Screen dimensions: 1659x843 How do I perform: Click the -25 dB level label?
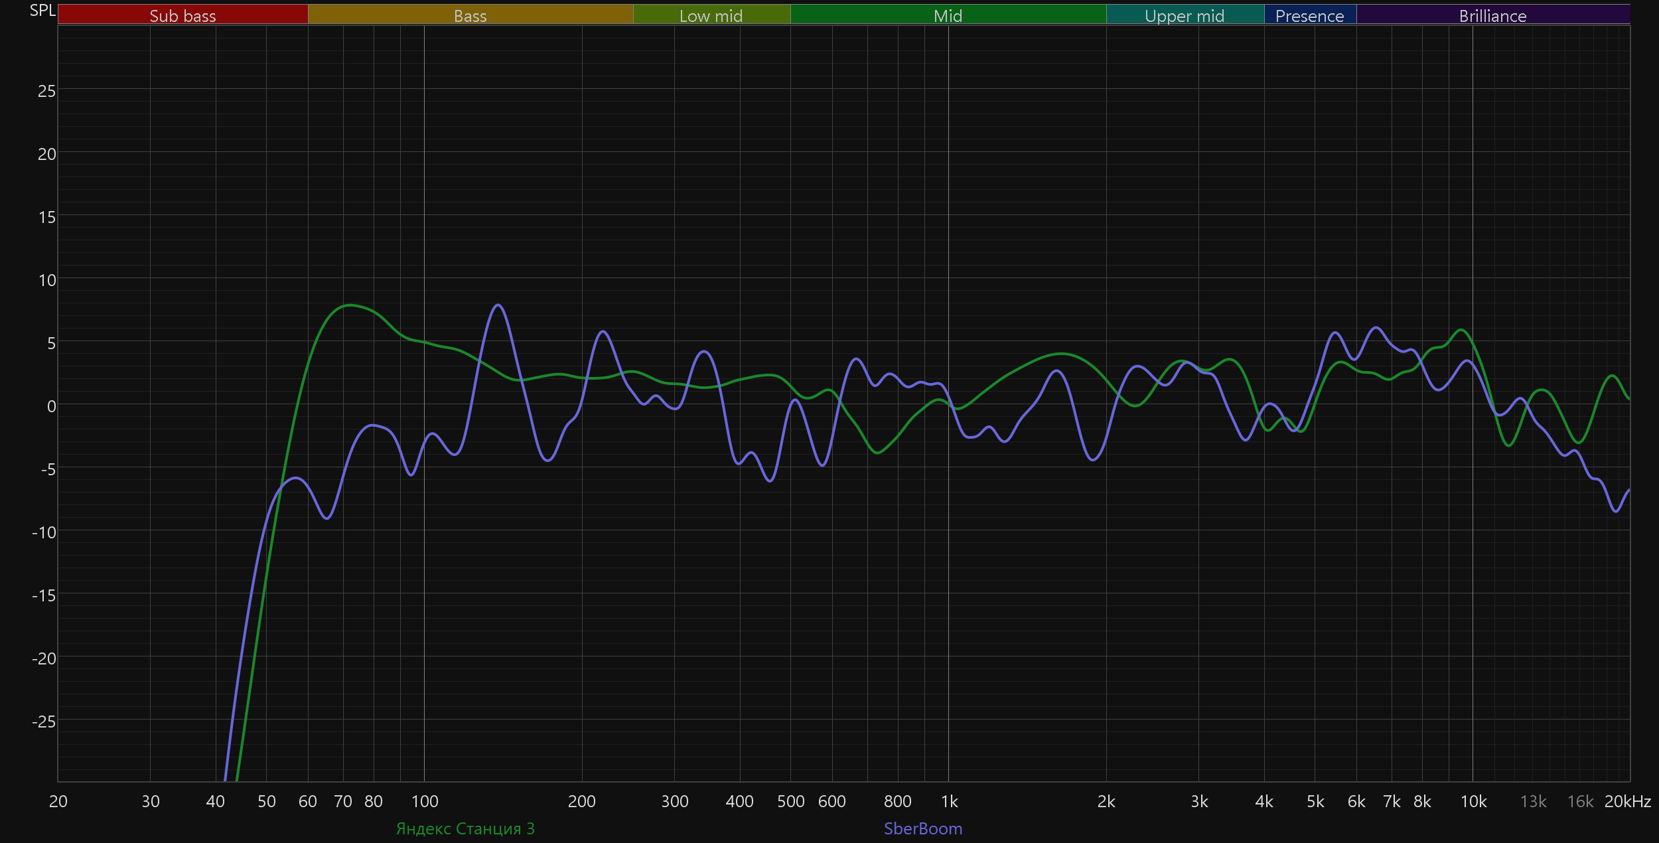pyautogui.click(x=44, y=722)
